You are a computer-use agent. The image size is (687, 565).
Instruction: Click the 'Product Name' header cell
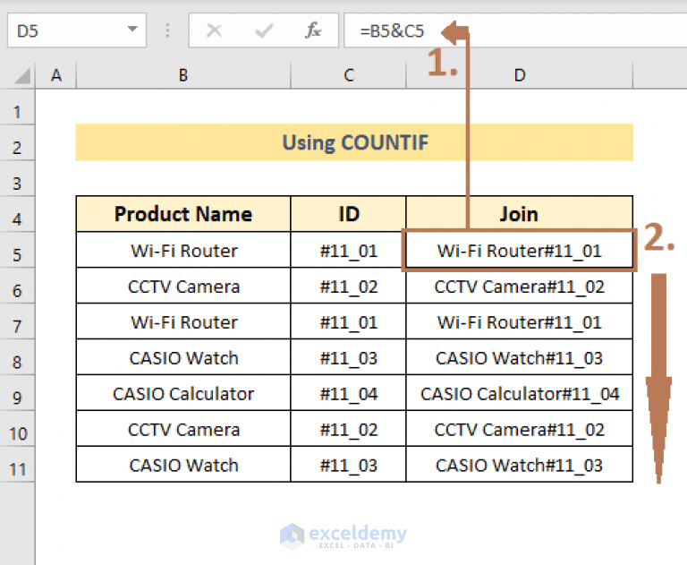[x=183, y=214]
